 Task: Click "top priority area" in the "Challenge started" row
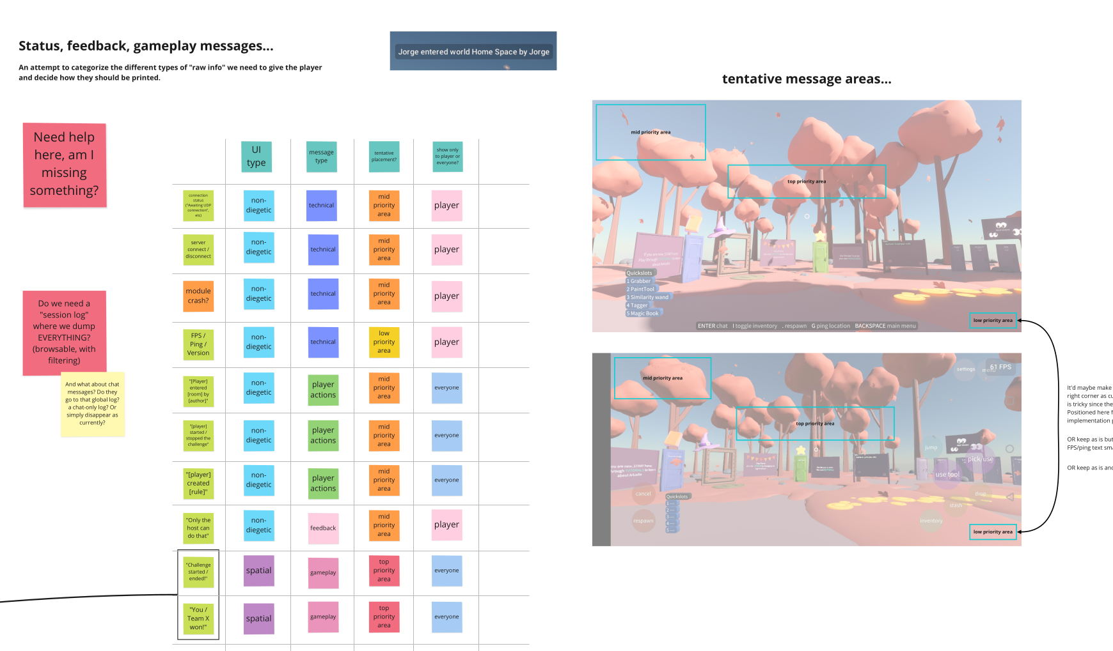(384, 571)
